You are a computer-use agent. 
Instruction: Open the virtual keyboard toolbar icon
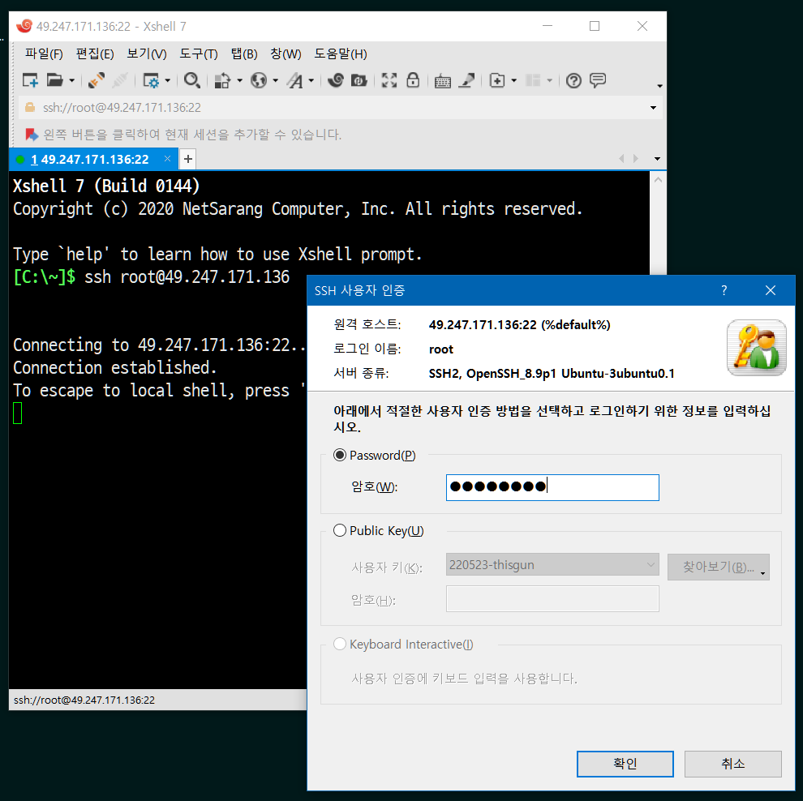point(442,80)
